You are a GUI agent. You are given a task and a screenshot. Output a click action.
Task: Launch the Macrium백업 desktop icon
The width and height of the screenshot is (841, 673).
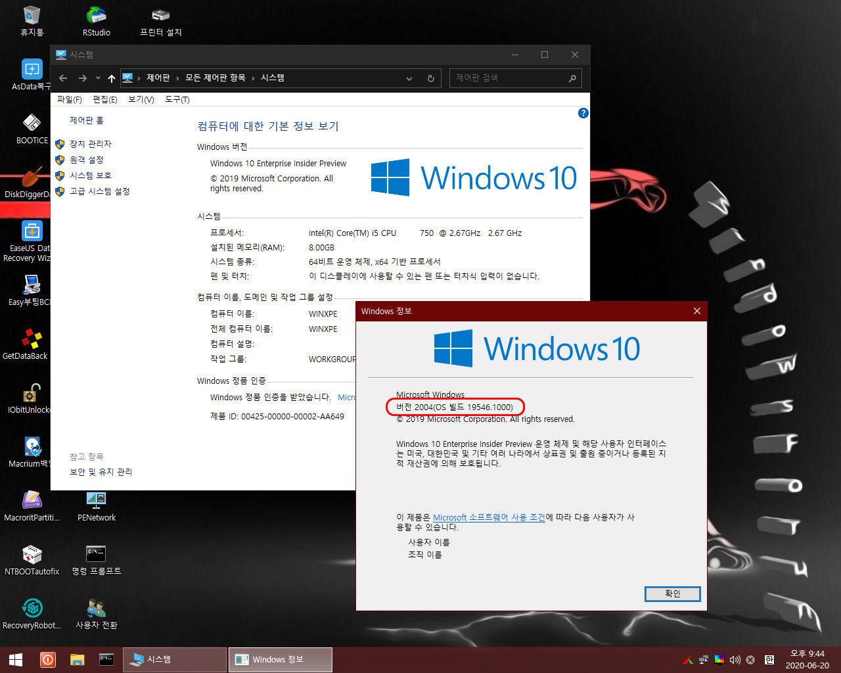click(x=29, y=452)
